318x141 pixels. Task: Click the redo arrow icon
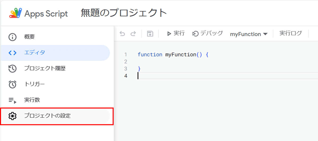click(x=133, y=34)
